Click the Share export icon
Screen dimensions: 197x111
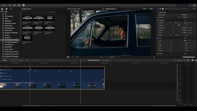click(194, 5)
